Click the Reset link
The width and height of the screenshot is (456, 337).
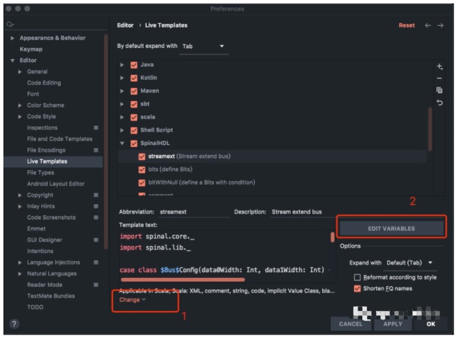pyautogui.click(x=407, y=26)
